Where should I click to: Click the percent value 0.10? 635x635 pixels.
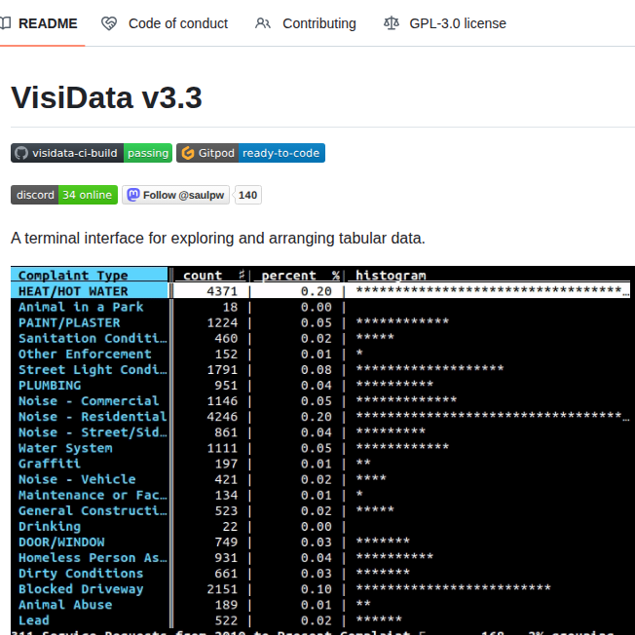tap(317, 589)
